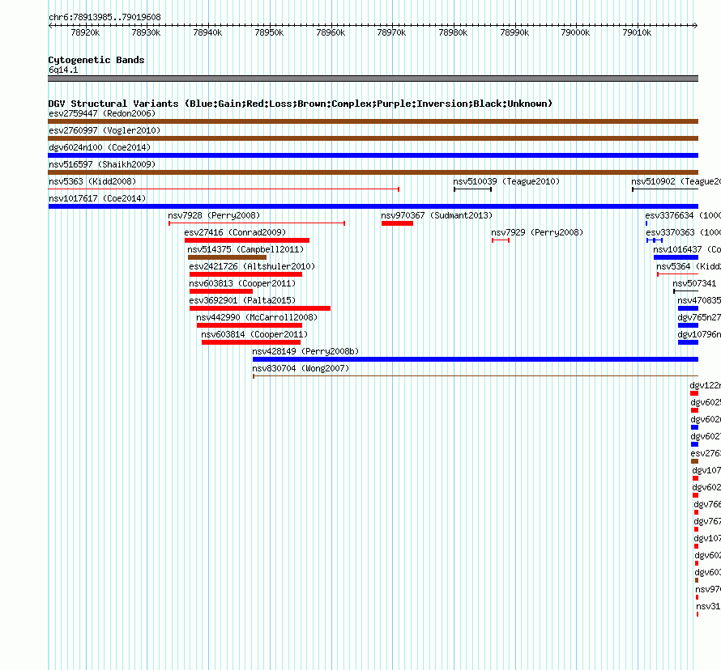Click the 79010k ruler tick label
Screen dimensions: 721x670
[637, 32]
